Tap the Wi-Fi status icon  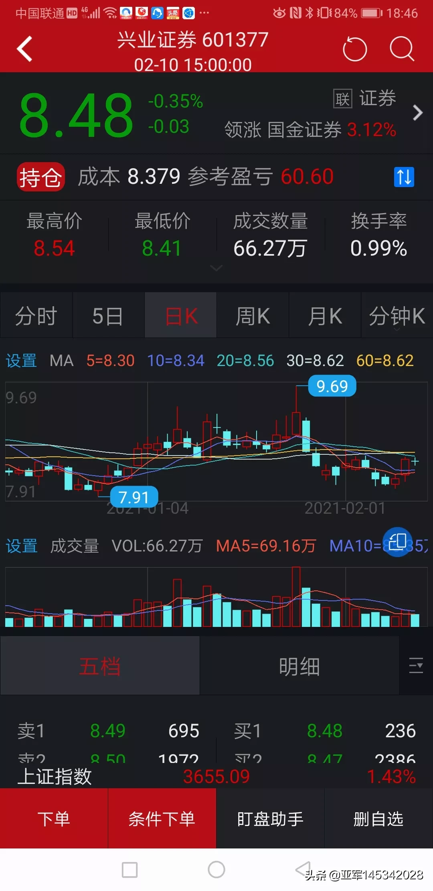[x=110, y=13]
